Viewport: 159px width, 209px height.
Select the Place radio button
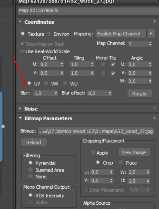pyautogui.click(x=121, y=162)
